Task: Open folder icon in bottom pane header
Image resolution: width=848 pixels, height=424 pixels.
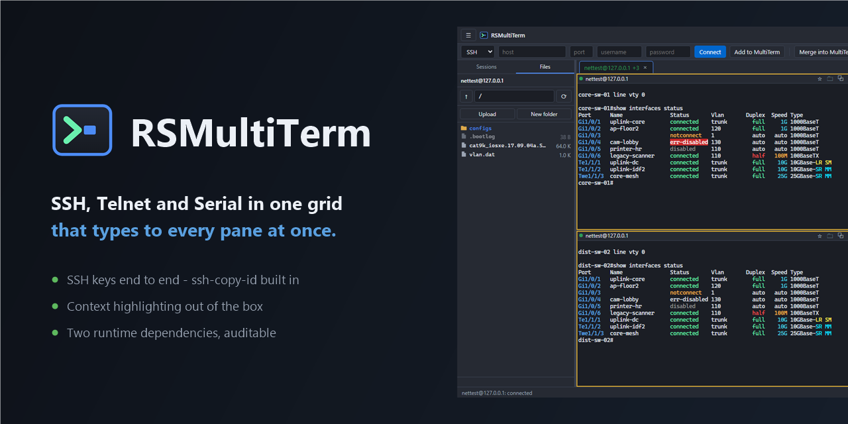Action: coord(830,236)
